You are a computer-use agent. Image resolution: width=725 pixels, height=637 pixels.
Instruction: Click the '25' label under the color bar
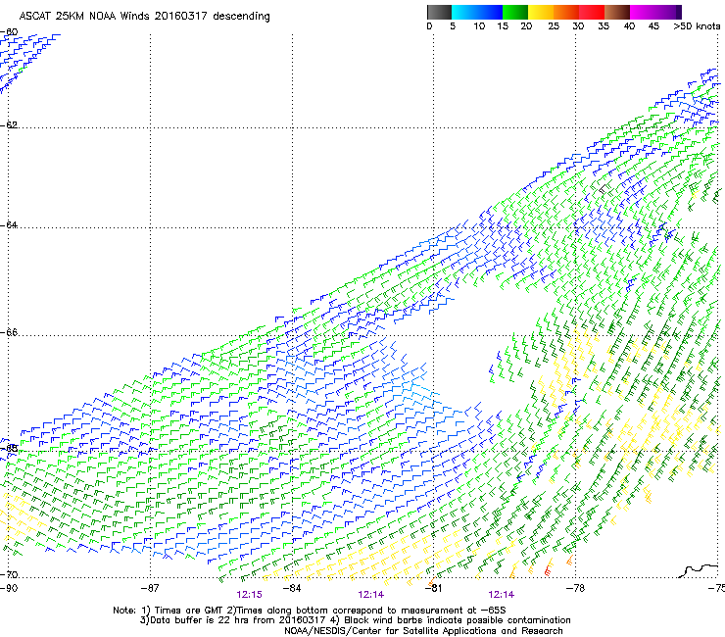pyautogui.click(x=554, y=26)
